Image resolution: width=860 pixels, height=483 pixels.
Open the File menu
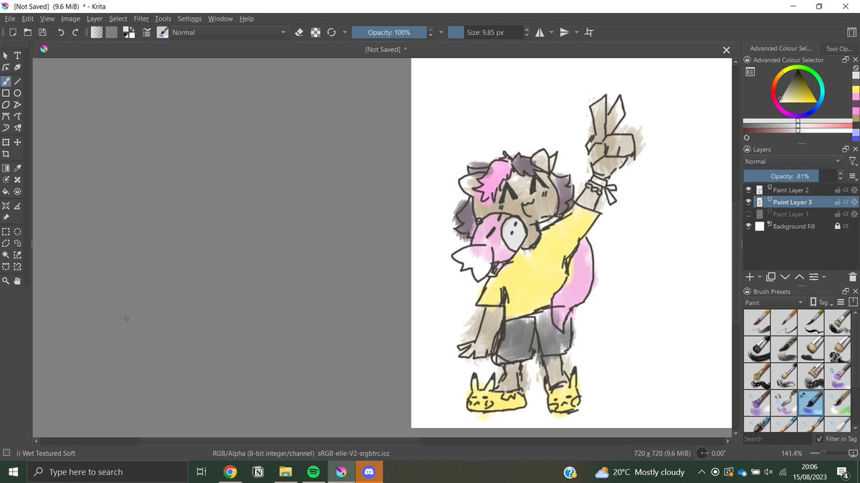click(x=11, y=19)
